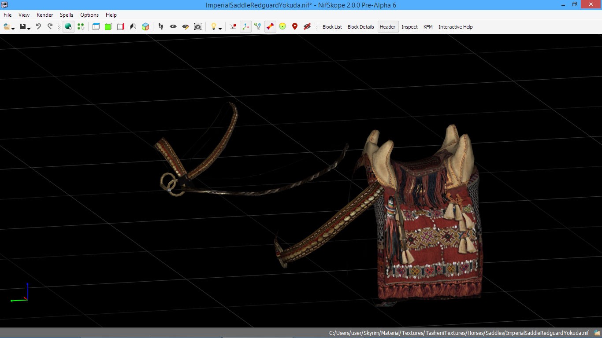
Task: Open the lightbulb lighting dropdown
Action: pyautogui.click(x=220, y=28)
